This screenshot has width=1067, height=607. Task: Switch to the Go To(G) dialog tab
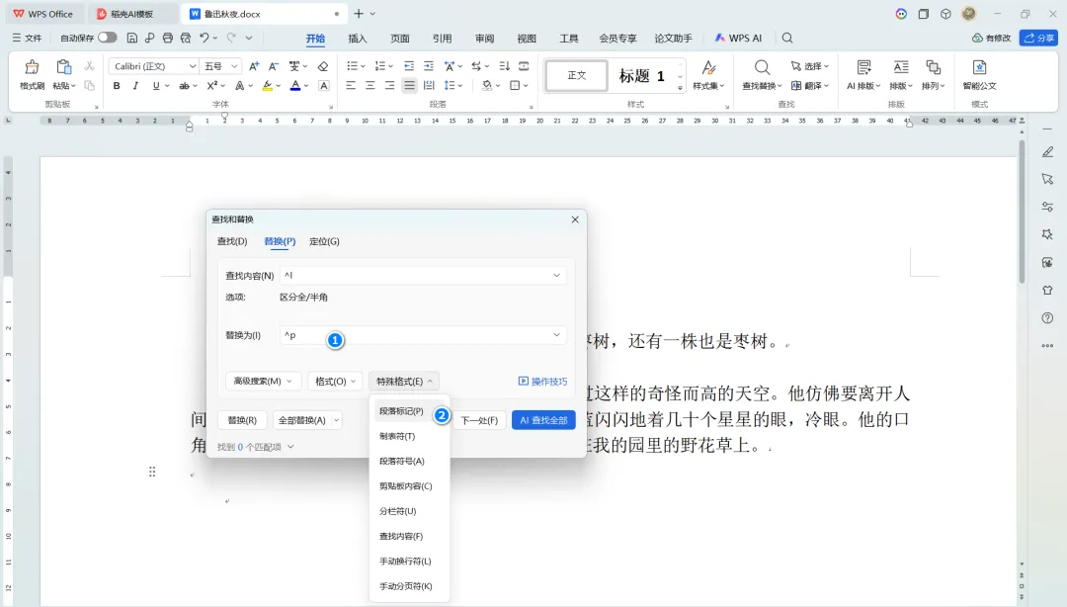point(324,241)
